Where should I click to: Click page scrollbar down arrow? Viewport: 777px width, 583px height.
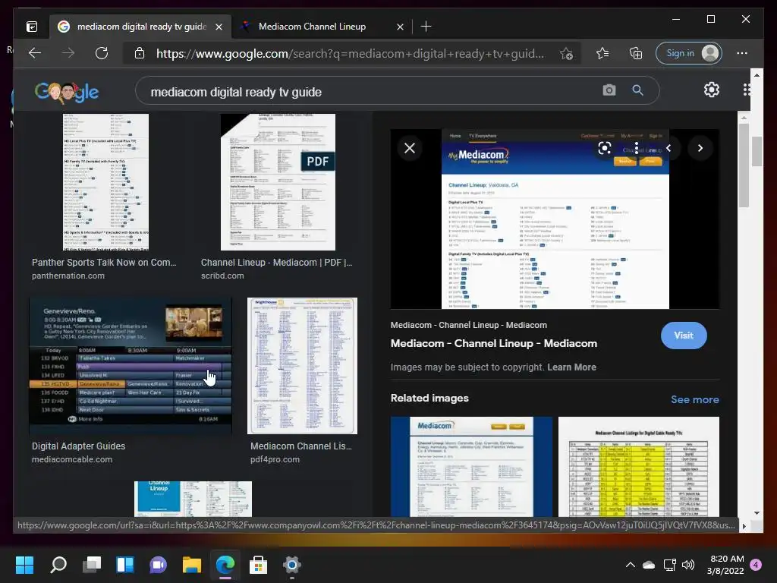pyautogui.click(x=757, y=513)
